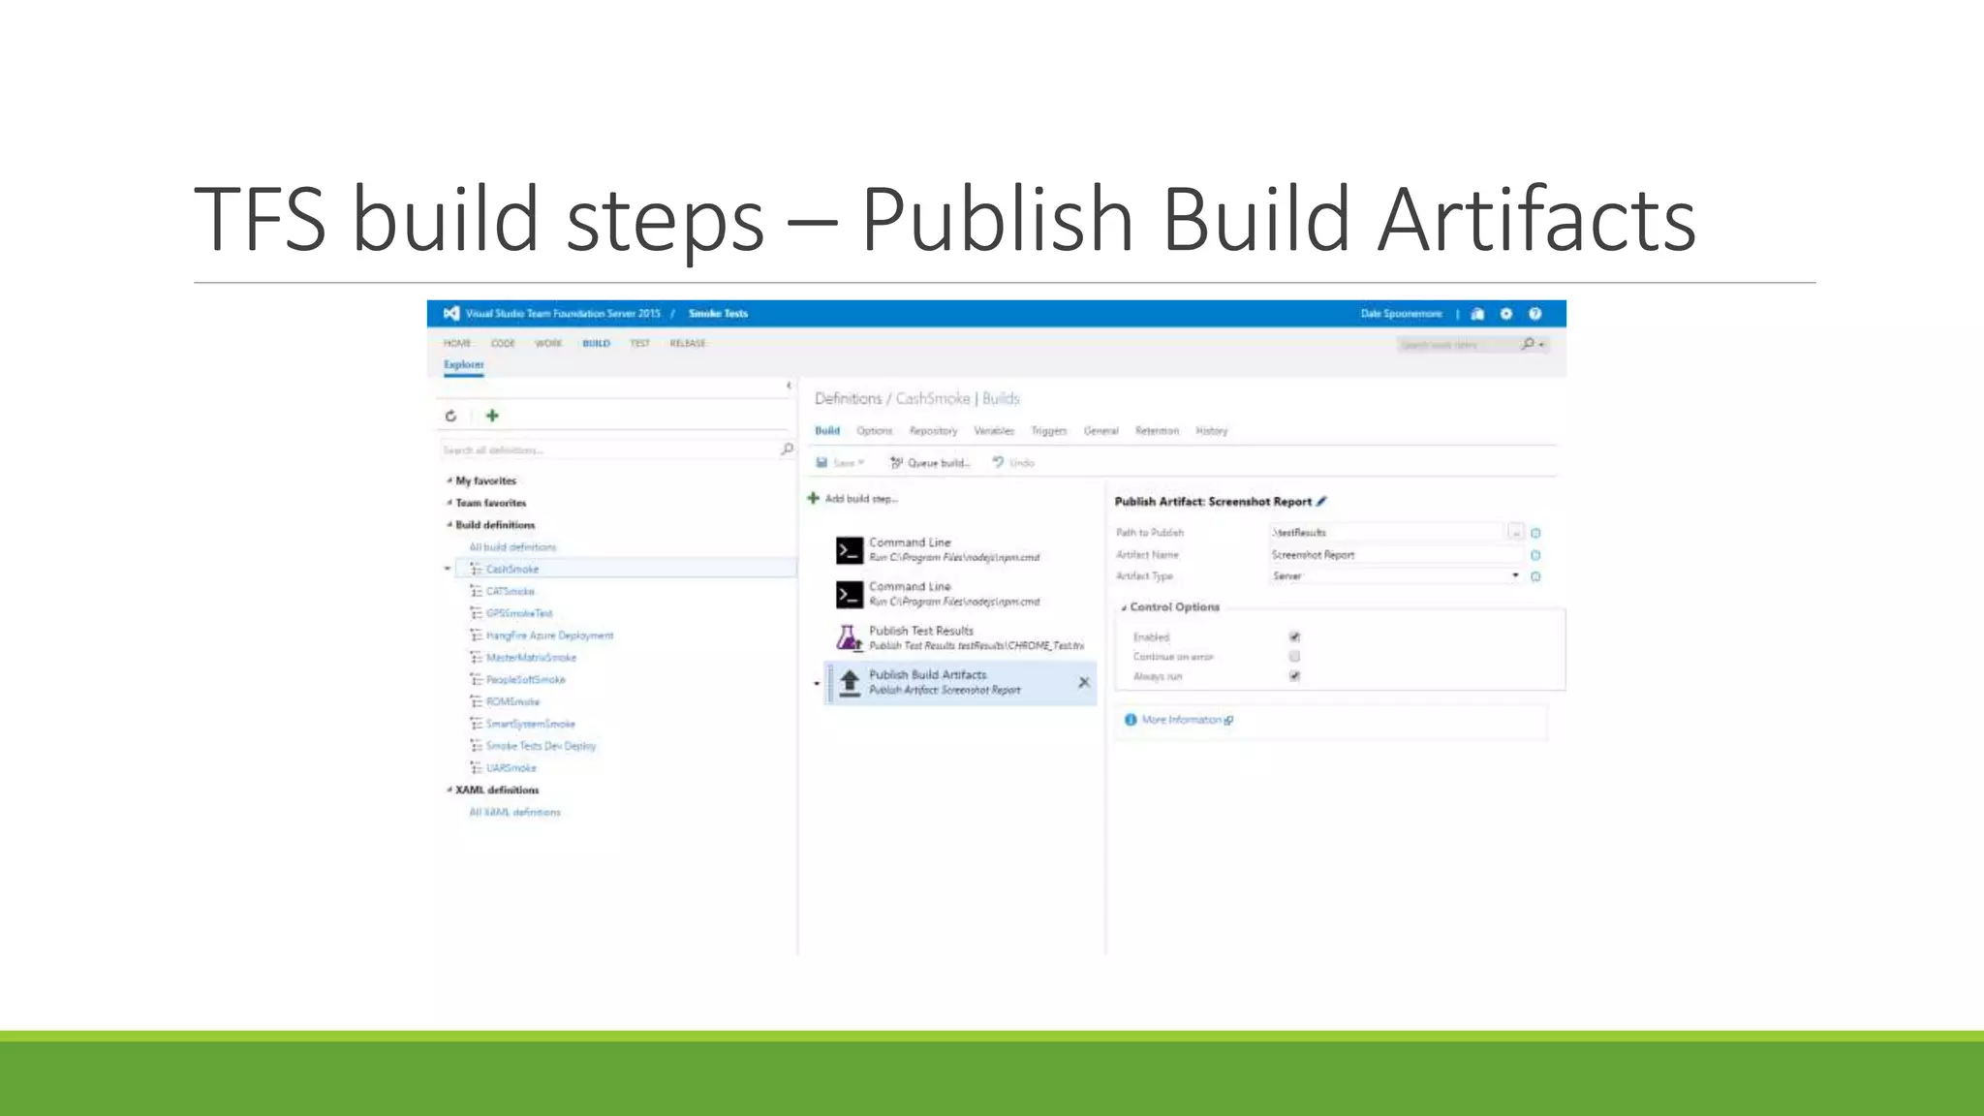
Task: Open the TEST hub
Action: 639,343
